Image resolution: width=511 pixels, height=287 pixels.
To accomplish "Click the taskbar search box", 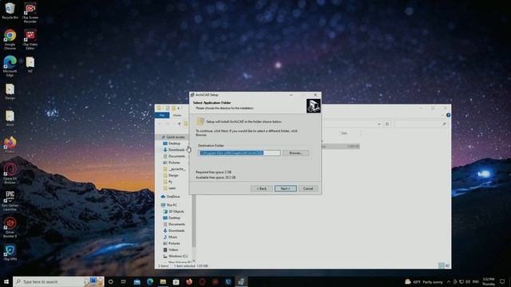I will click(58, 281).
